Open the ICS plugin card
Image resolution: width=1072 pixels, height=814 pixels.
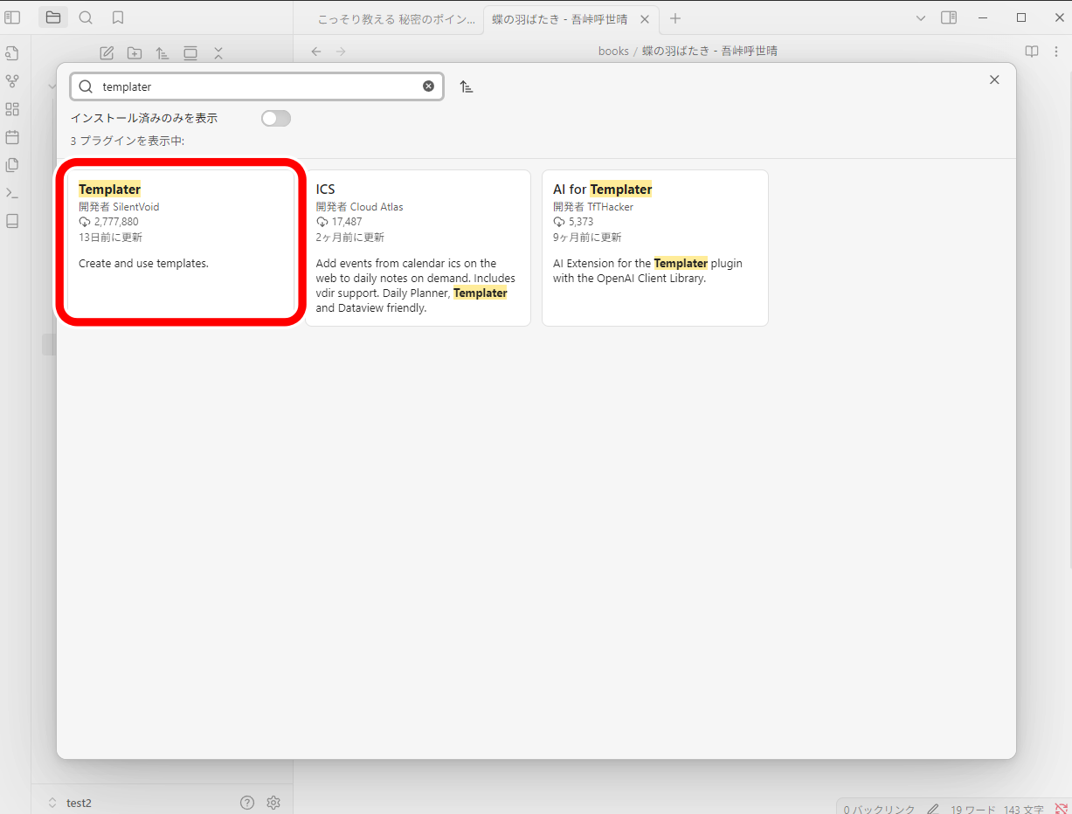coord(418,248)
